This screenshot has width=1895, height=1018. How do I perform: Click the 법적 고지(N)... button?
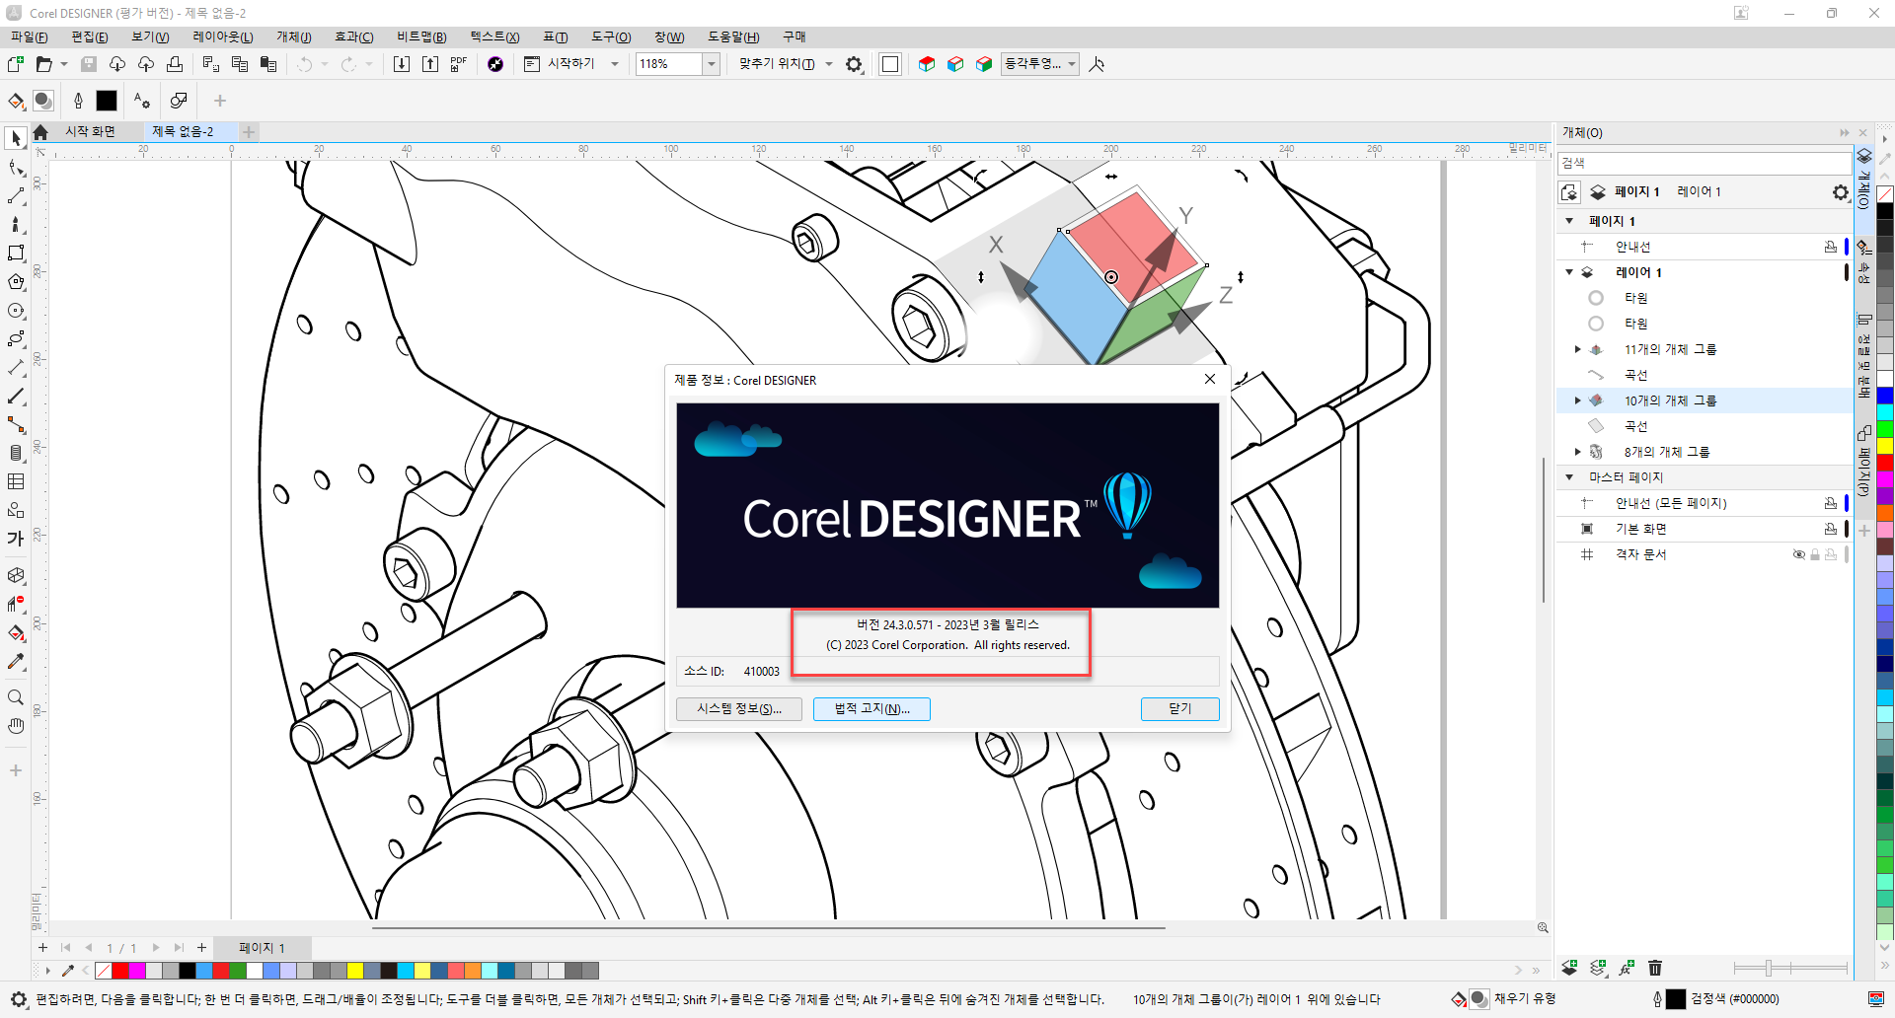point(872,709)
